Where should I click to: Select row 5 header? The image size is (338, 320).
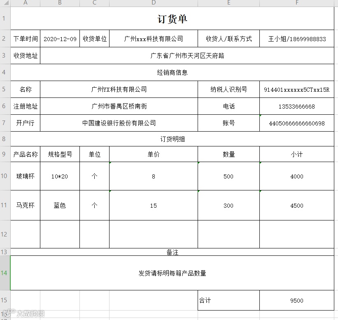tap(5, 89)
